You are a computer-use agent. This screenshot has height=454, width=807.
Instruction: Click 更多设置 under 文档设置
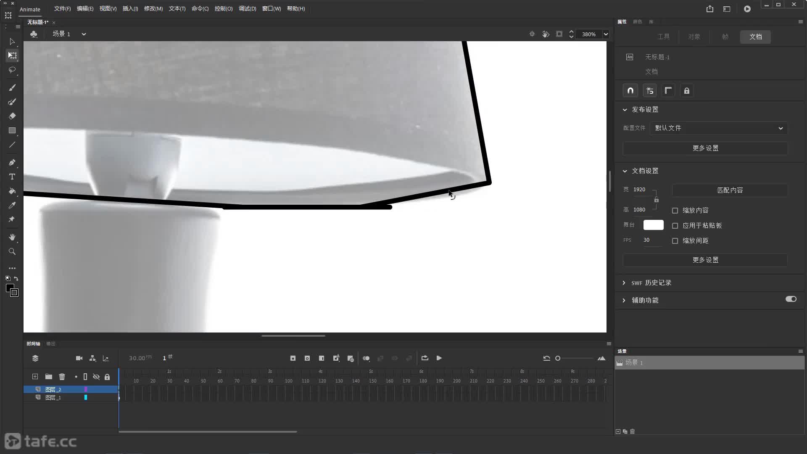tap(705, 260)
